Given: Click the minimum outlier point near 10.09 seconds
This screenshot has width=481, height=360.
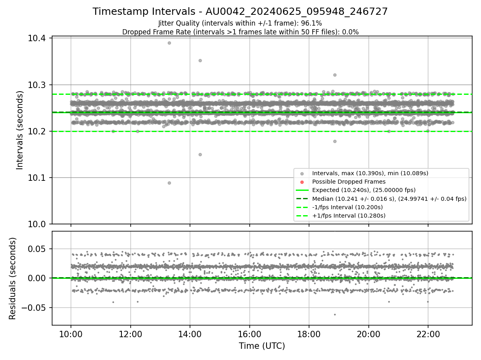Looking at the screenshot, I should pyautogui.click(x=169, y=183).
